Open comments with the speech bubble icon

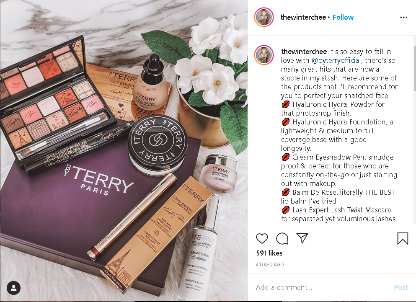point(282,238)
